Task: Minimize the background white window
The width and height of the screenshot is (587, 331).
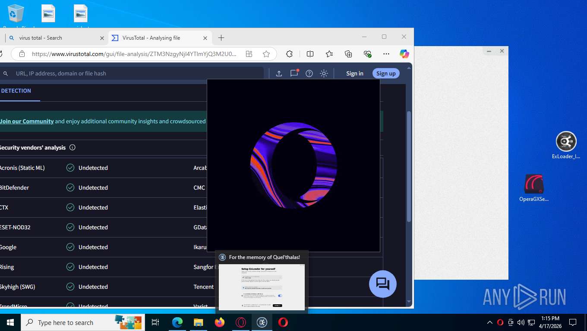Action: pos(489,51)
